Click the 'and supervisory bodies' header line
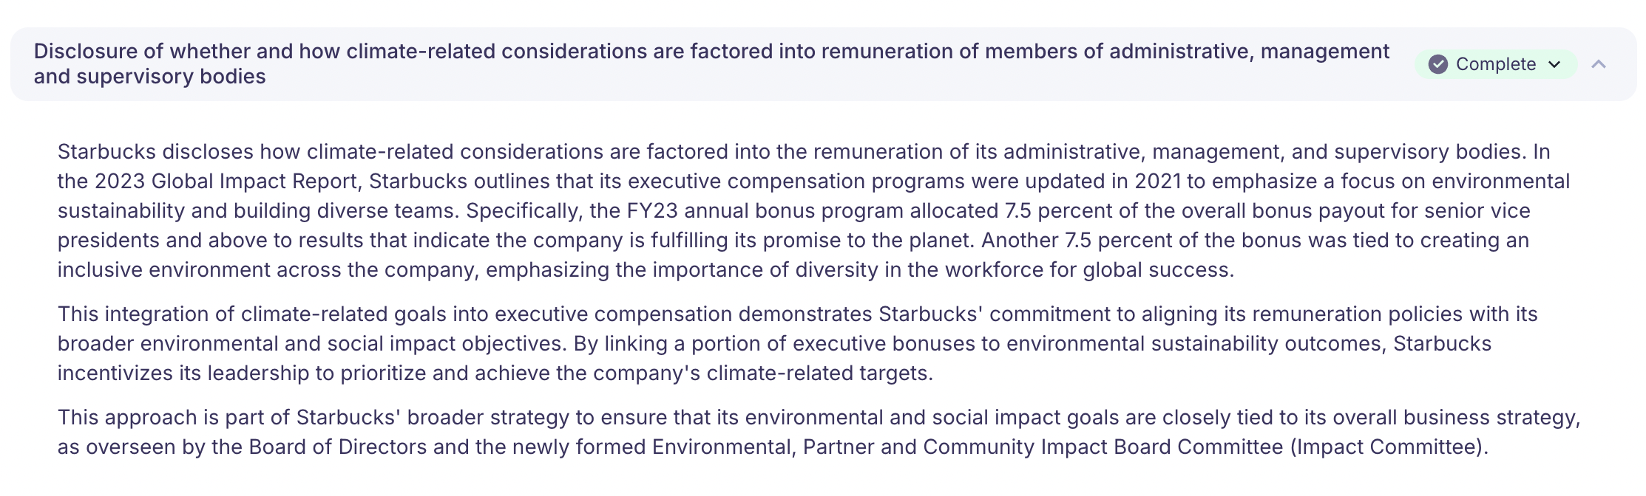The image size is (1646, 496). click(149, 77)
